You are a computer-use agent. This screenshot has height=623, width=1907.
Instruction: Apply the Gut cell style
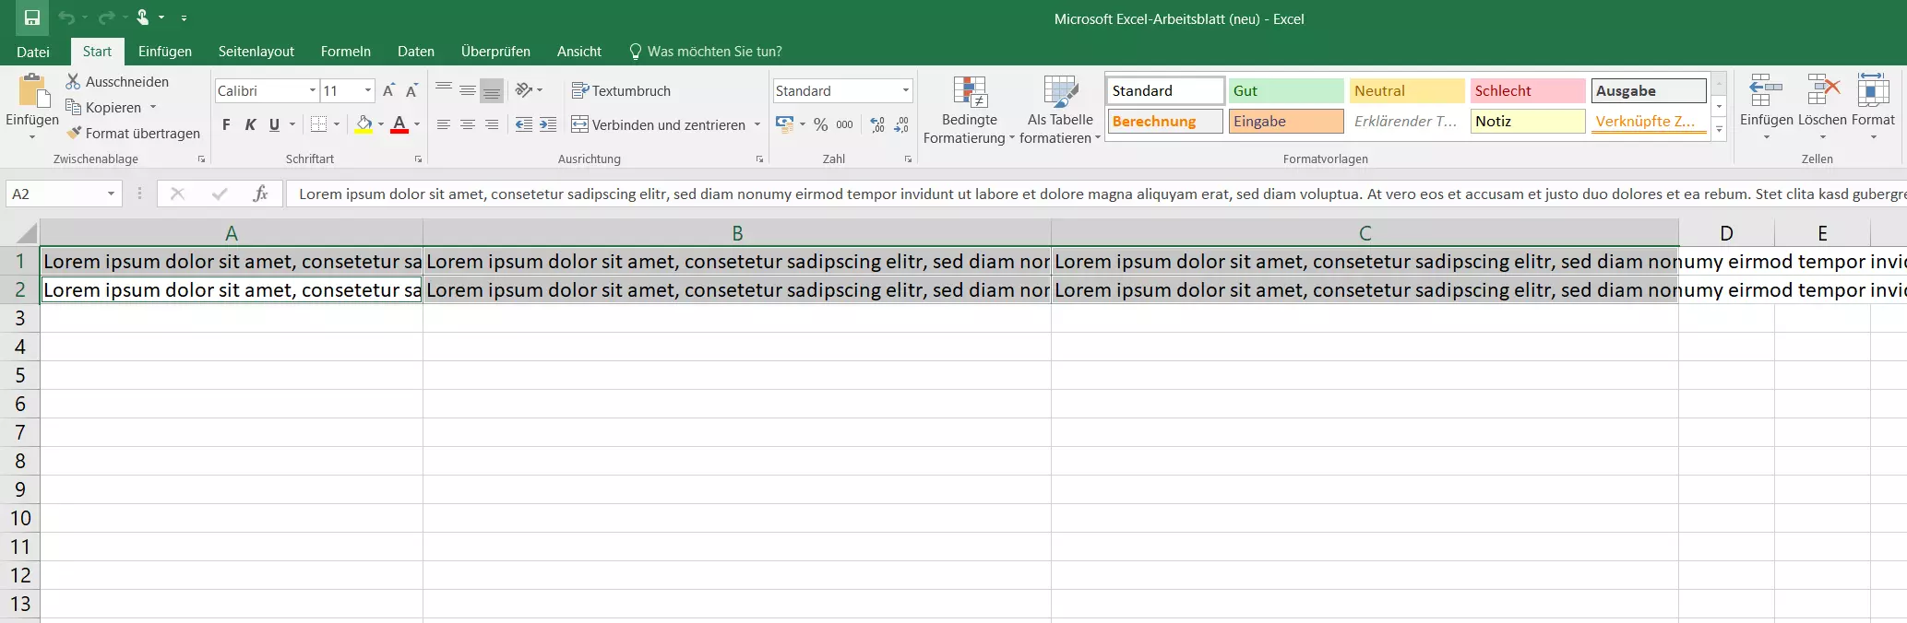click(1286, 90)
